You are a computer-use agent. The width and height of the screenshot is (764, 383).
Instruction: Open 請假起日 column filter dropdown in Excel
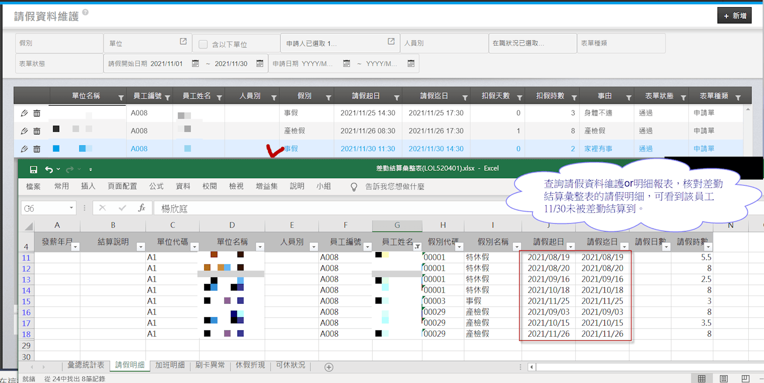(x=570, y=247)
